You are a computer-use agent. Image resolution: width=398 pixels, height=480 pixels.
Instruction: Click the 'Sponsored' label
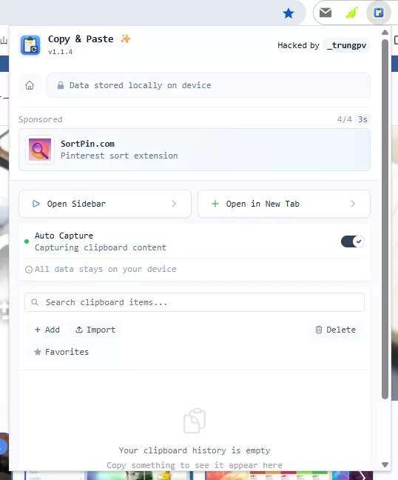(x=41, y=119)
